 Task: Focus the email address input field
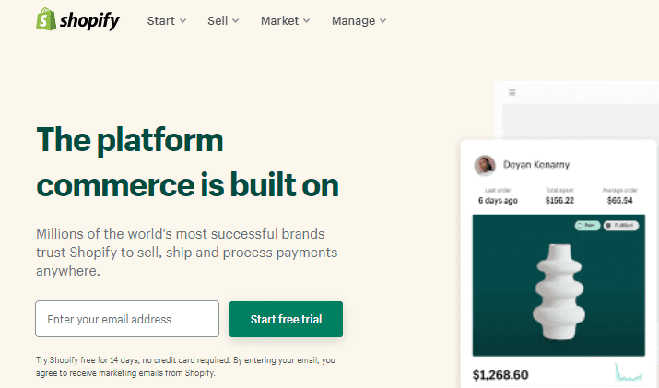point(127,319)
